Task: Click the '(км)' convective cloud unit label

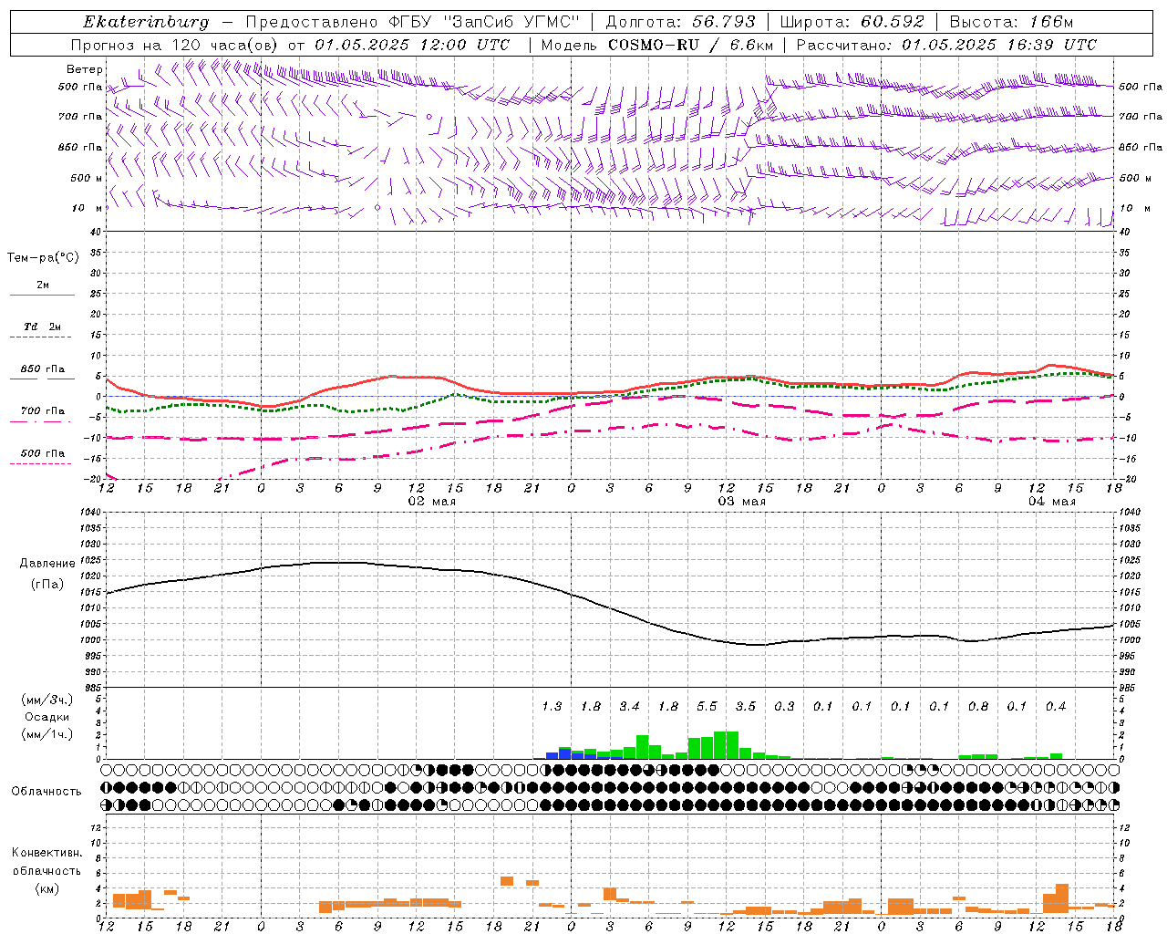Action: coord(46,888)
